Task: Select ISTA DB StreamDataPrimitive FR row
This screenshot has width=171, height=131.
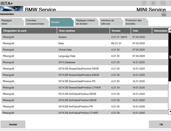Action: 84,81
